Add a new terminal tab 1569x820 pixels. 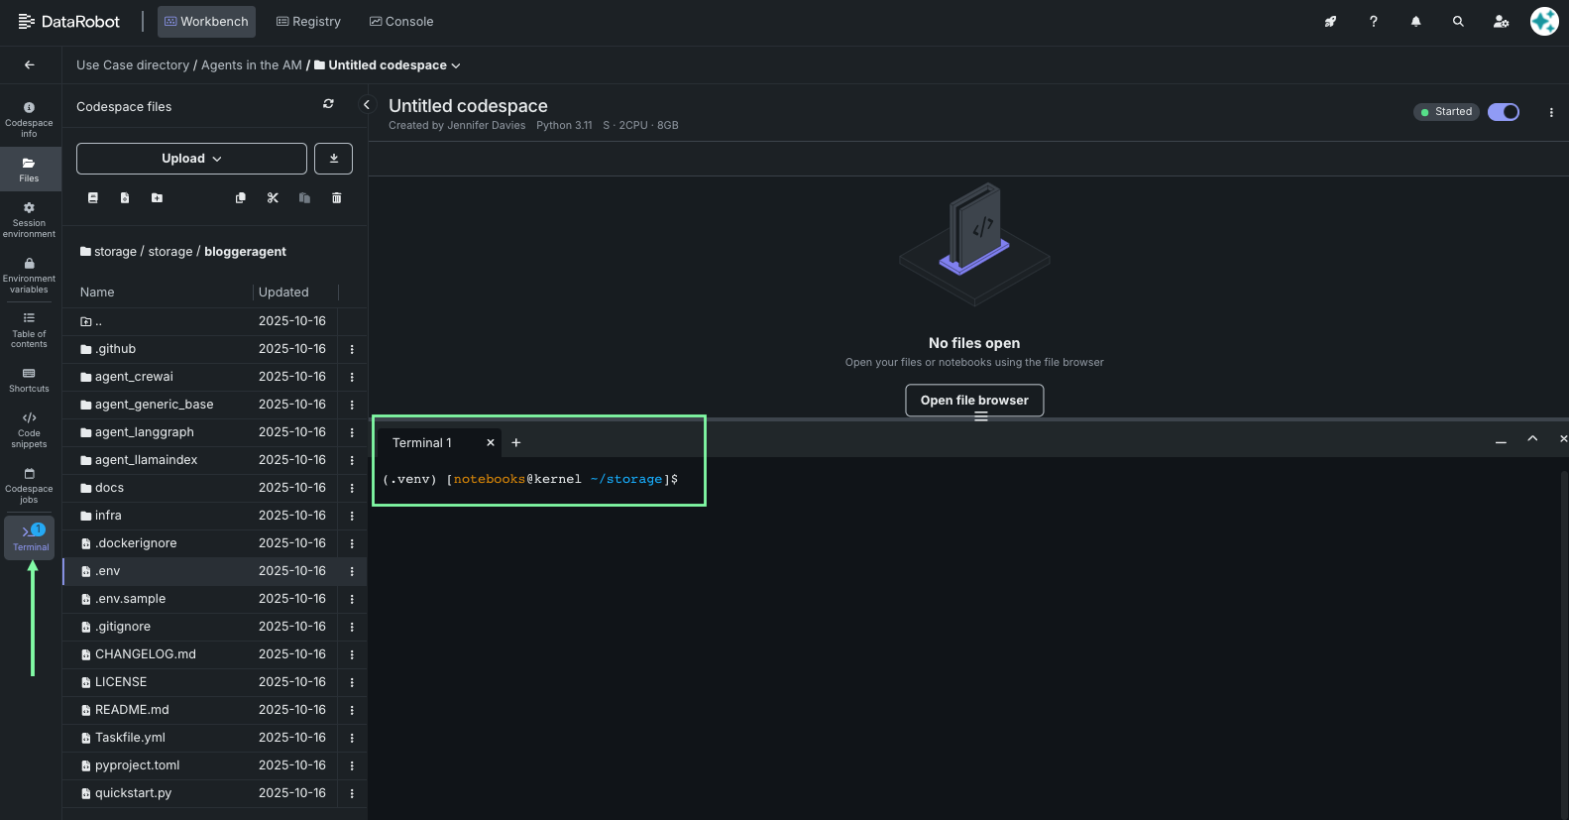tap(516, 443)
